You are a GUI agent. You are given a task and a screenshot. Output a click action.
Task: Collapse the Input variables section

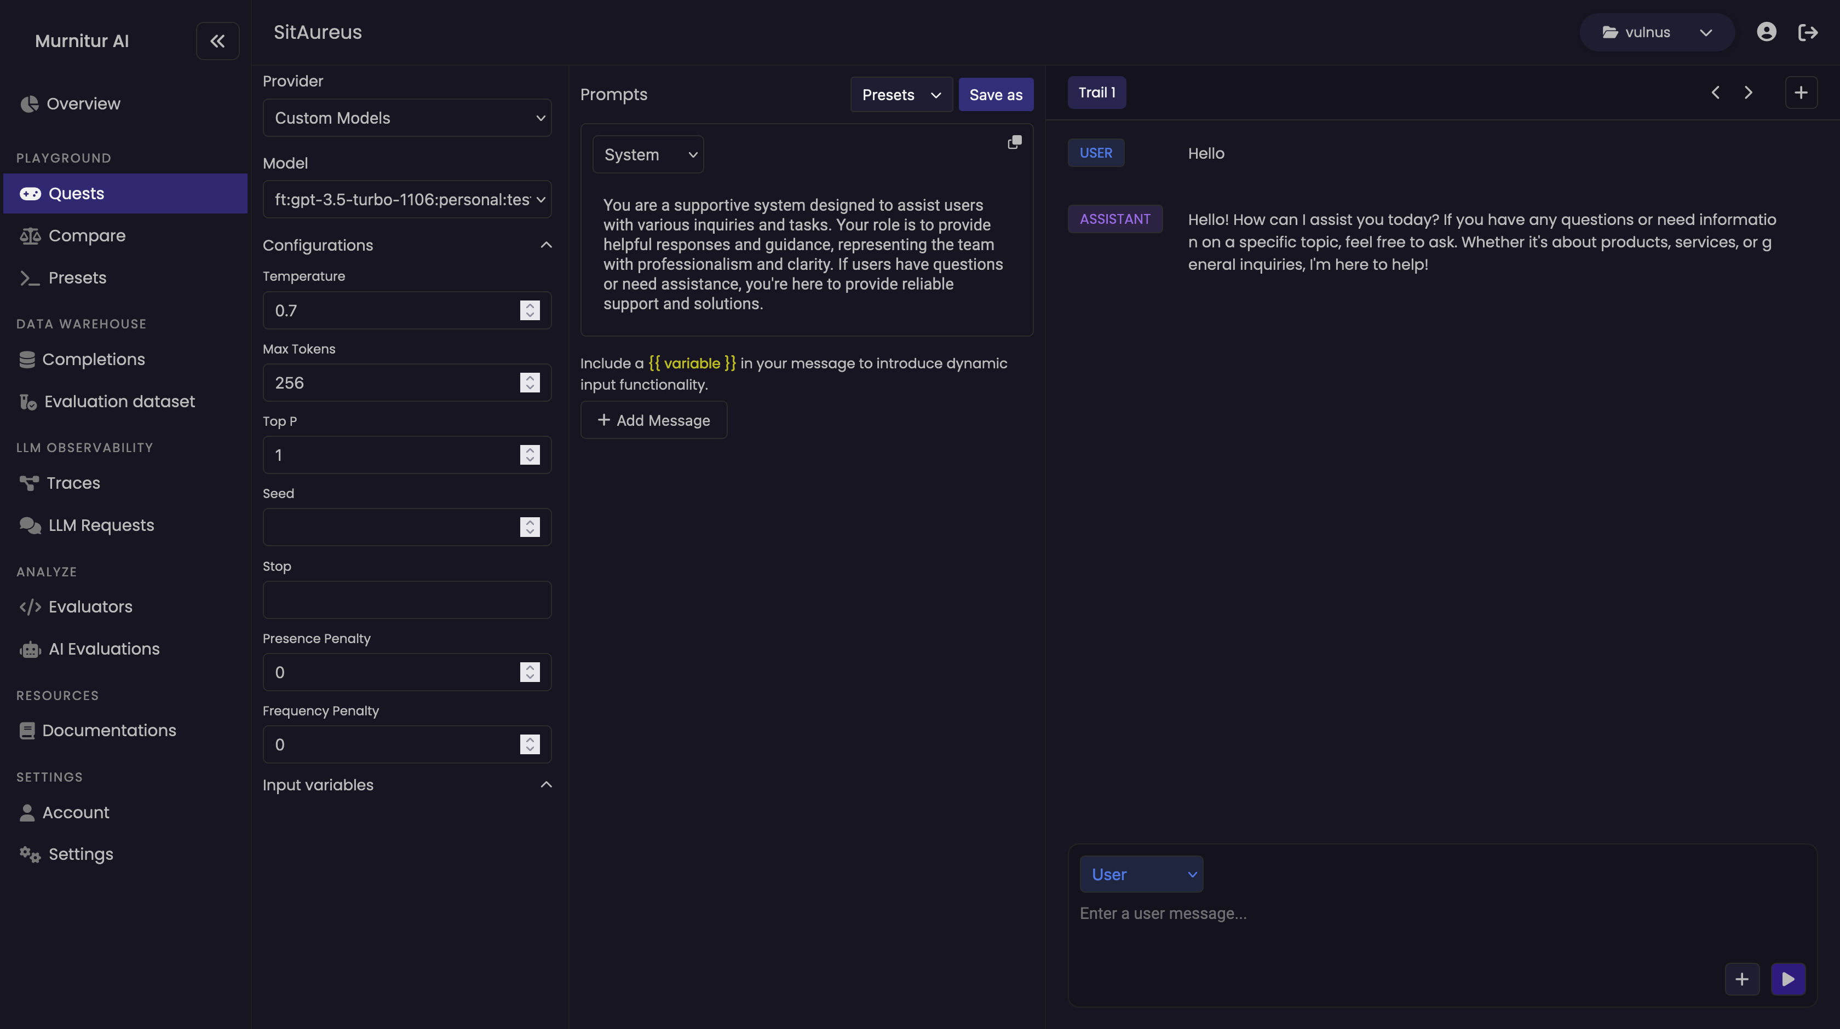coord(546,785)
